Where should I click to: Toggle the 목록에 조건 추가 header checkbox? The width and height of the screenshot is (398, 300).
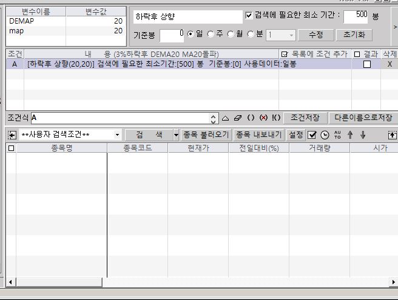point(285,55)
